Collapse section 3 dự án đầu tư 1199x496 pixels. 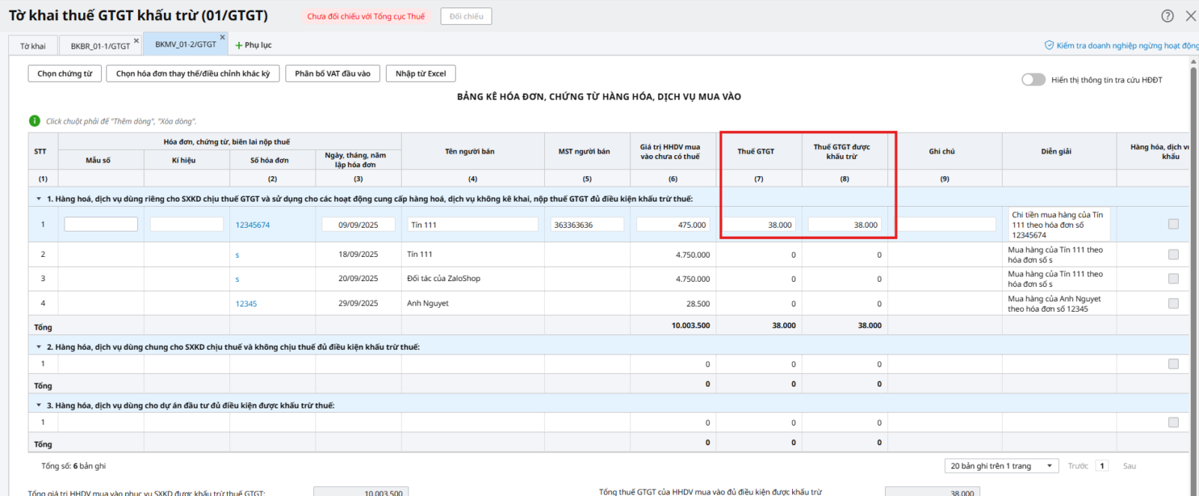(x=39, y=405)
